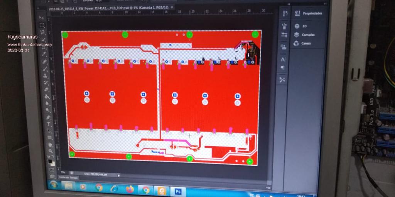Select the PCB_TOP.psd document tab
Image resolution: width=395 pixels, height=197 pixels.
point(108,7)
